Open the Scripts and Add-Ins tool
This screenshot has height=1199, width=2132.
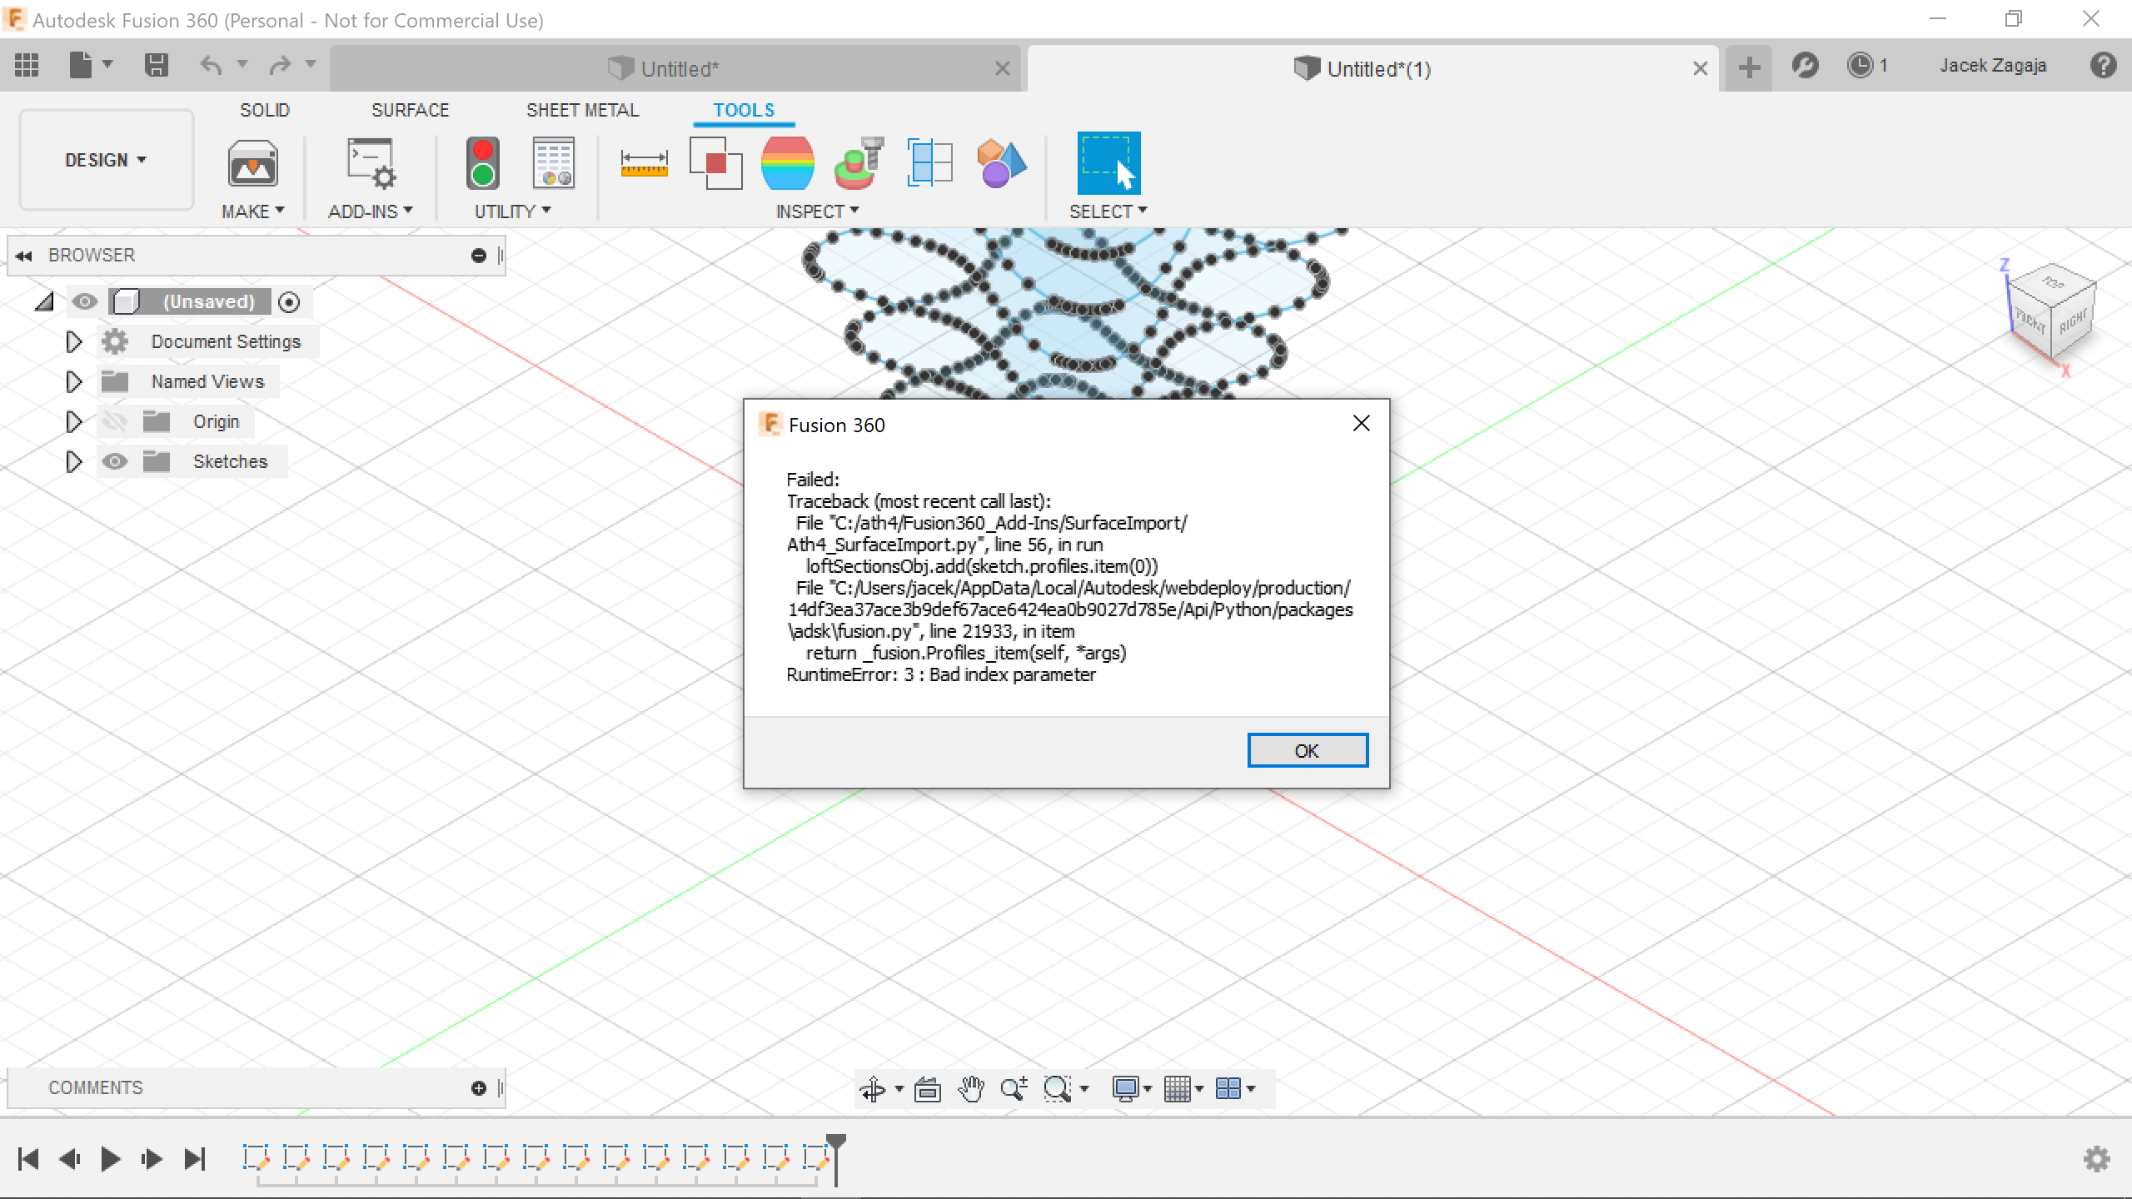pos(371,163)
